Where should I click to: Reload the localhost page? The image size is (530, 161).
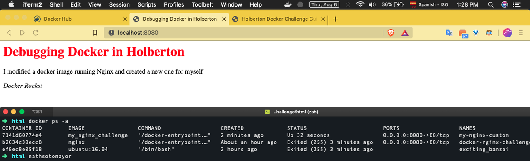click(x=36, y=33)
